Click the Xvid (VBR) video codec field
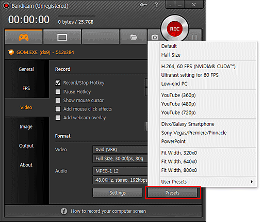The image size is (263, 222). [120, 150]
